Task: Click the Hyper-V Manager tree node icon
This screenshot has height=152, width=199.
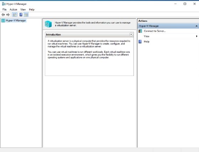Action: [3, 20]
